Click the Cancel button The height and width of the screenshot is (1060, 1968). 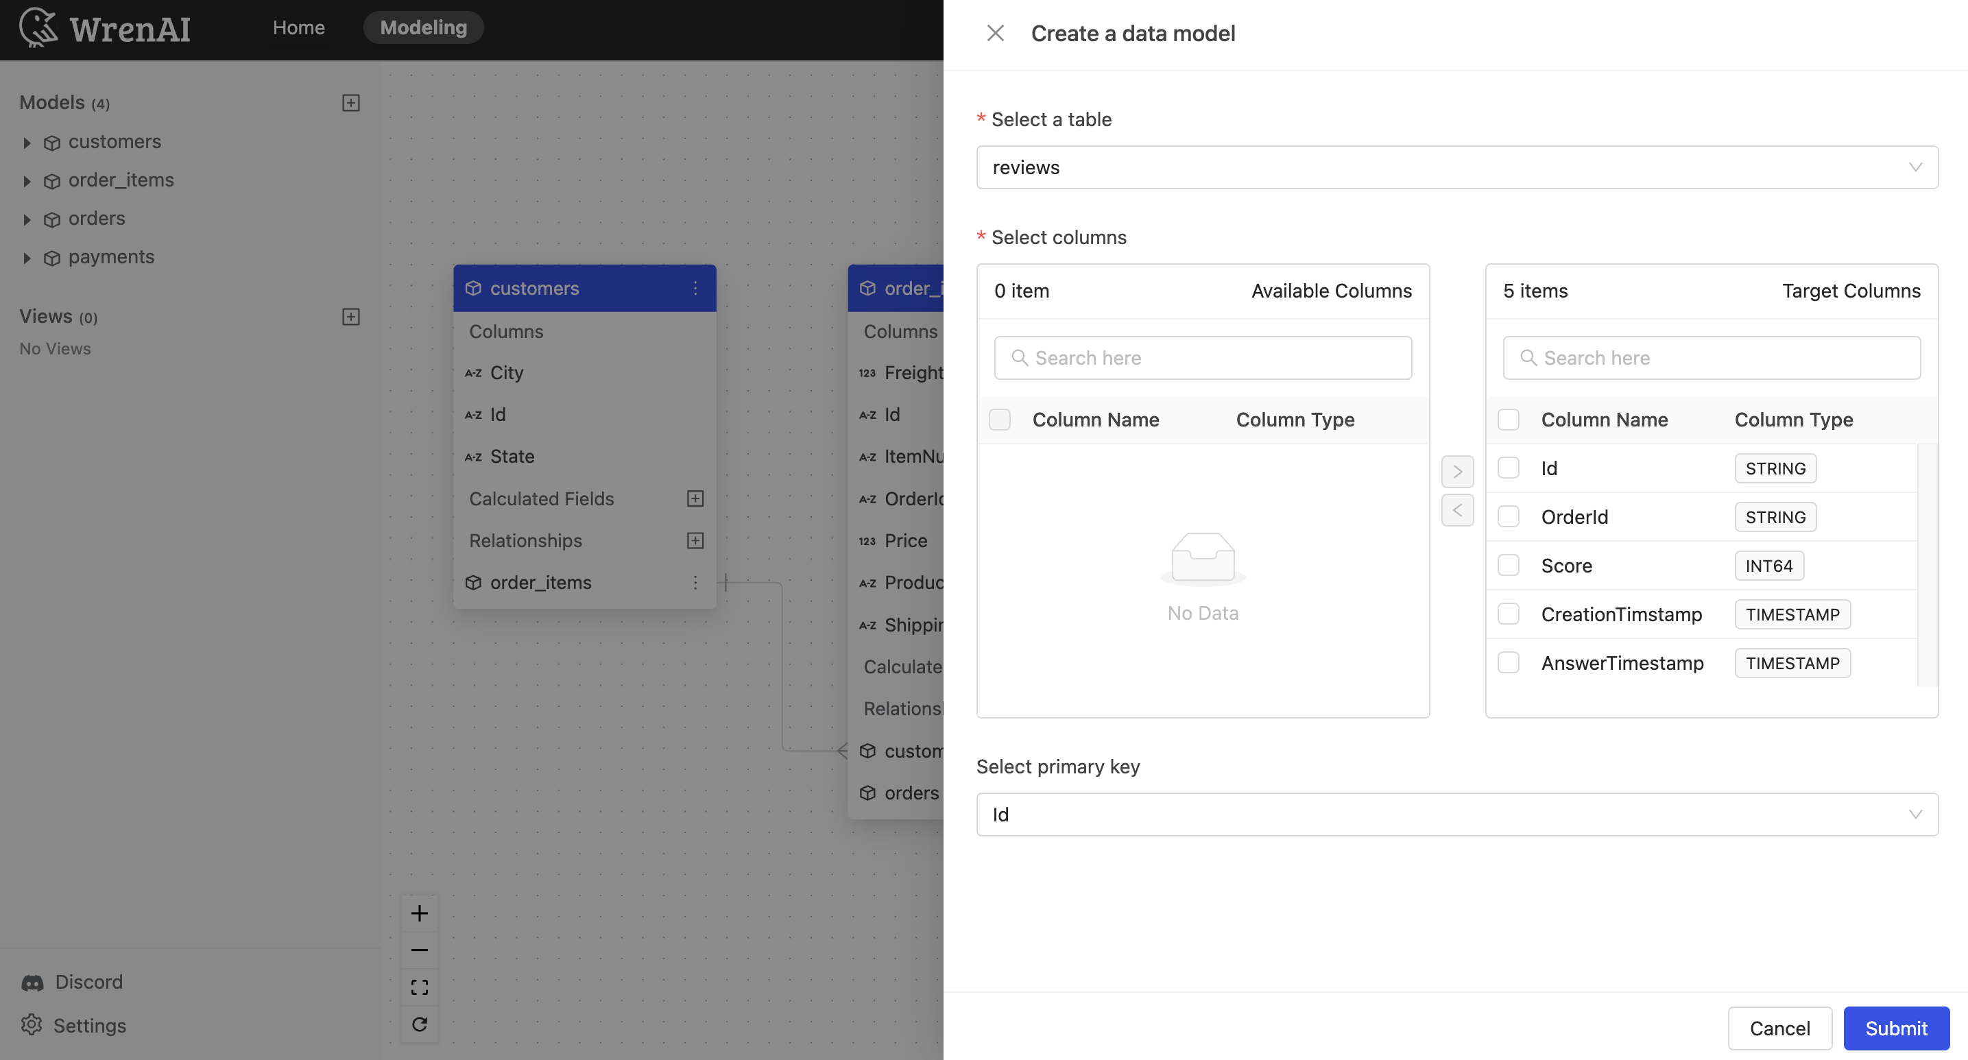point(1780,1028)
